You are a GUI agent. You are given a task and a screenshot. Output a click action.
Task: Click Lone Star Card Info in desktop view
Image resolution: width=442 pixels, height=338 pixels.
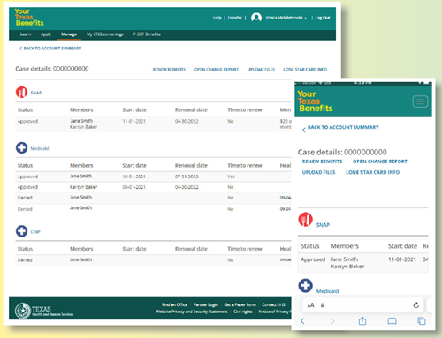(x=305, y=70)
